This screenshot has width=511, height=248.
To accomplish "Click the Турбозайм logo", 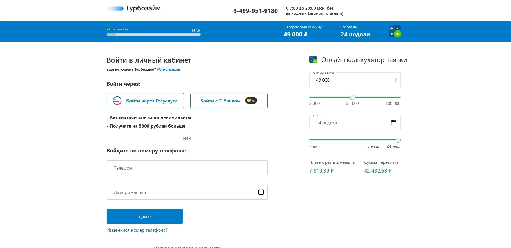I will (x=134, y=8).
